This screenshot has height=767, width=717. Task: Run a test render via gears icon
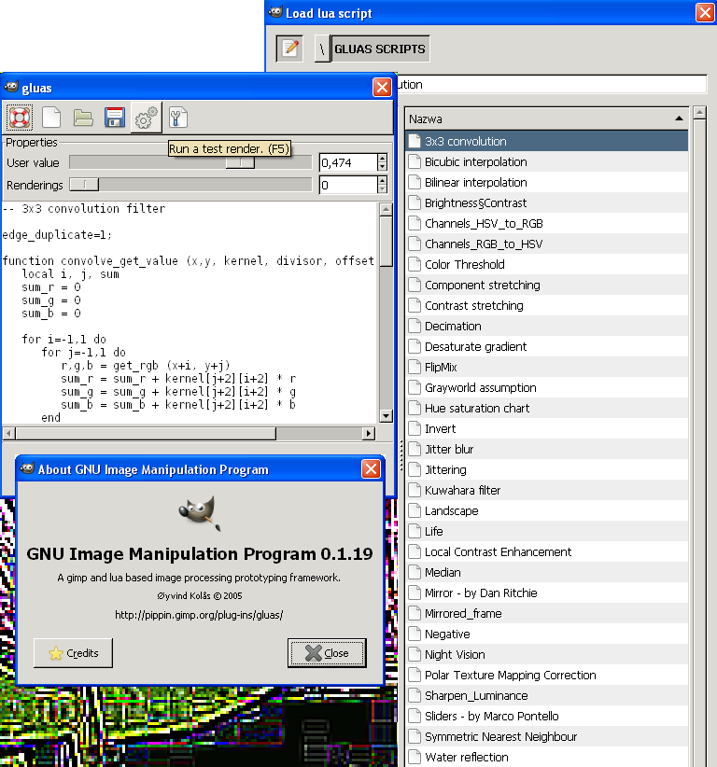[x=146, y=118]
